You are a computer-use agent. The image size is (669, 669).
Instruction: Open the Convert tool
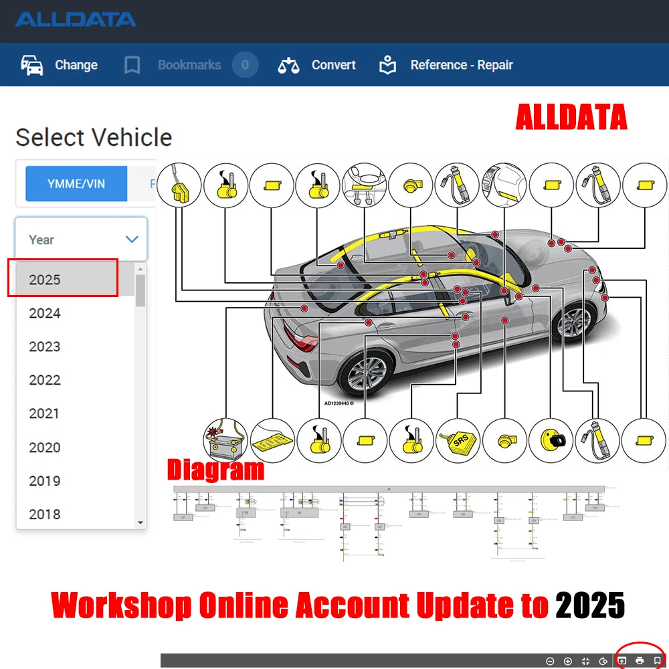point(316,65)
